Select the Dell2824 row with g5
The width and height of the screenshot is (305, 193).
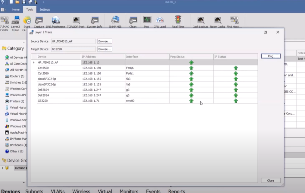[x=147, y=95]
